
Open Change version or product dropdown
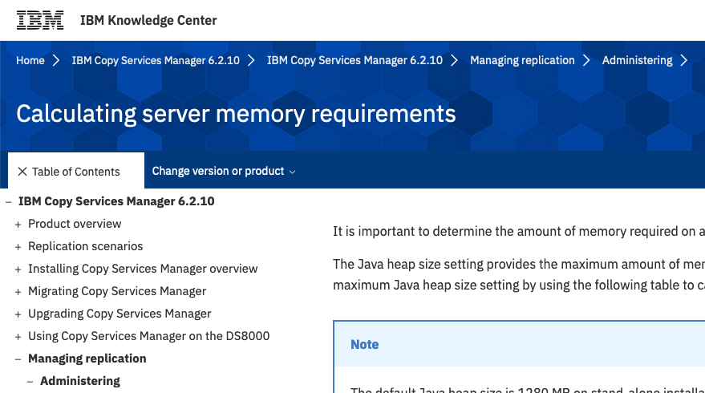(224, 171)
